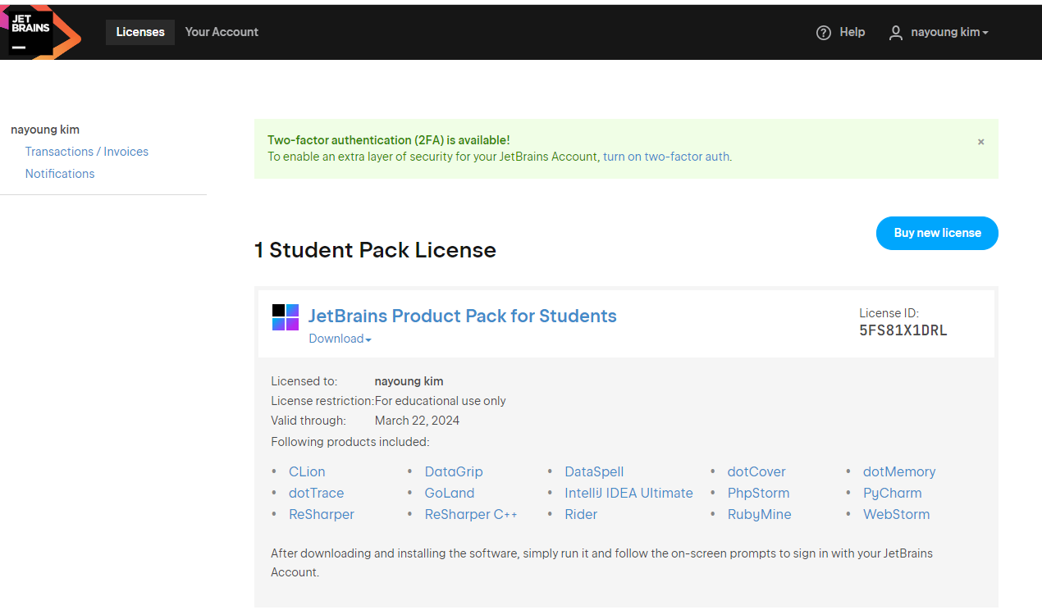Open the ReSharper product link
The height and width of the screenshot is (610, 1042).
click(x=322, y=514)
